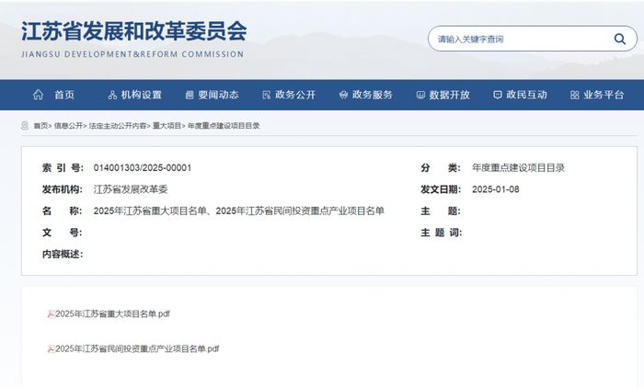Click the PDF icon for 民间投资重点产业项目名单
644x387 pixels.
51,349
